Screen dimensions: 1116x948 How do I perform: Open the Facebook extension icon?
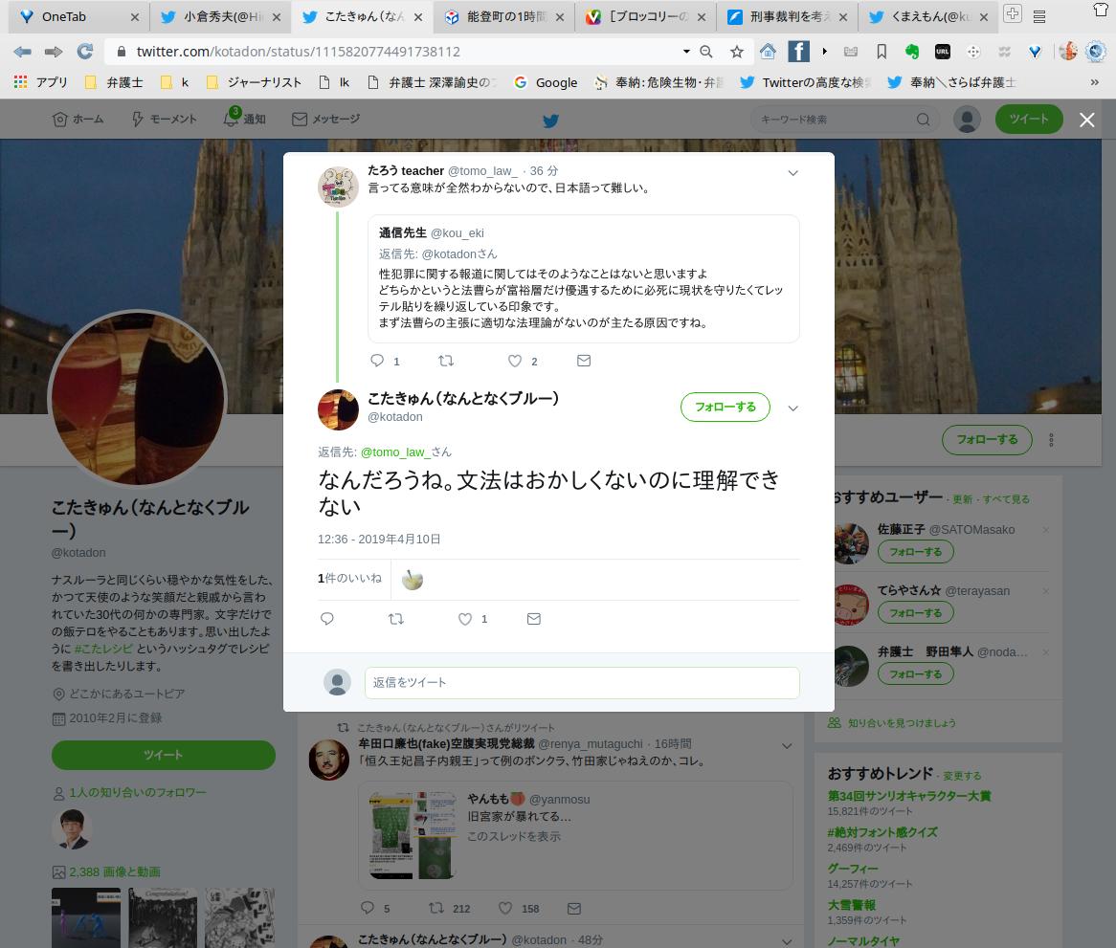798,52
